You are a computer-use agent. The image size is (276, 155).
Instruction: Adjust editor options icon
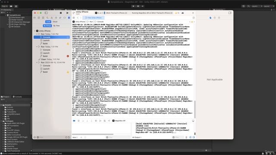pos(194,18)
